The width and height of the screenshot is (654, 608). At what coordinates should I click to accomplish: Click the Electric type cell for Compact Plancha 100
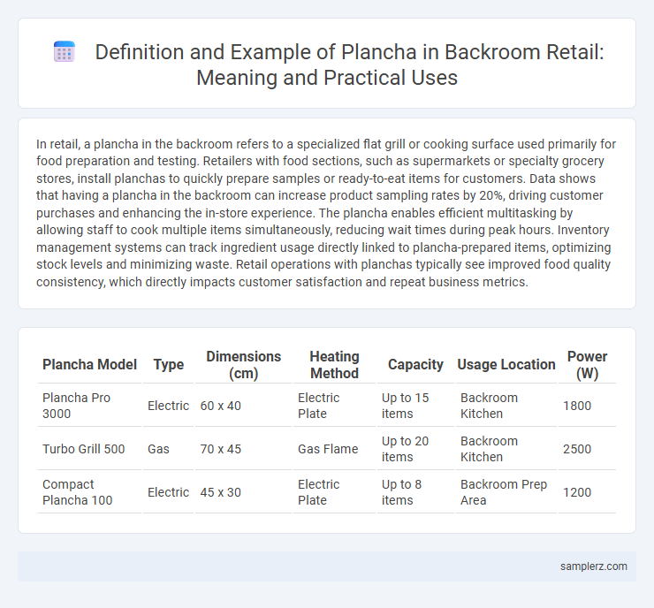point(169,492)
